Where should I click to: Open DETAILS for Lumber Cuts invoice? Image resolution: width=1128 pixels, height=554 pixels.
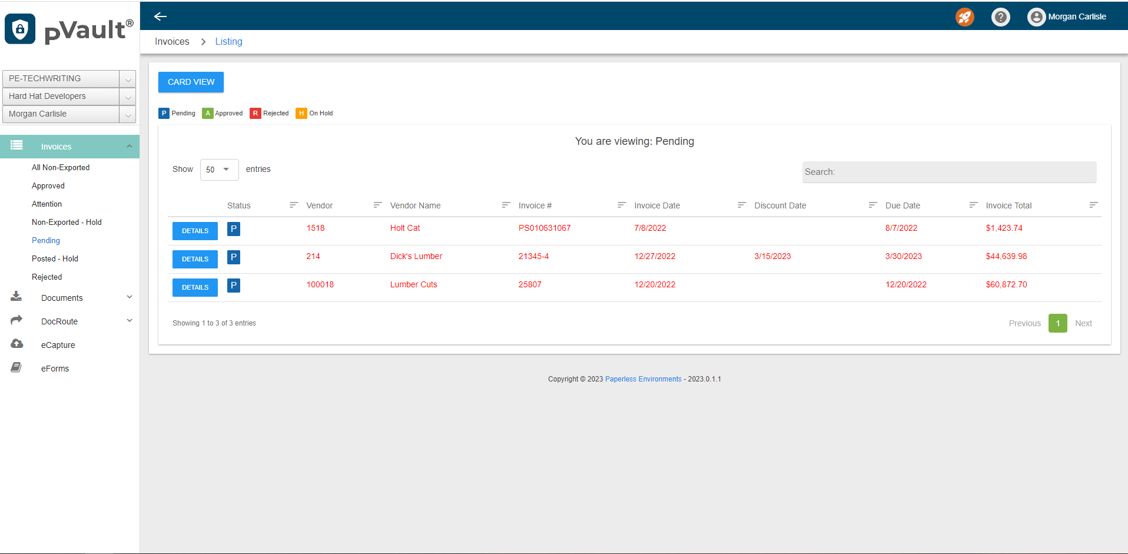pos(195,287)
